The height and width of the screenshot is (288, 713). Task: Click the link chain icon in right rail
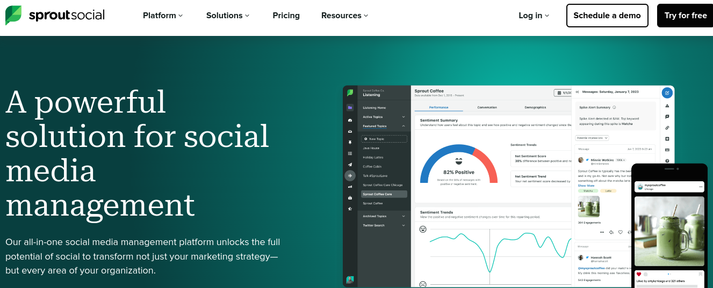(667, 128)
